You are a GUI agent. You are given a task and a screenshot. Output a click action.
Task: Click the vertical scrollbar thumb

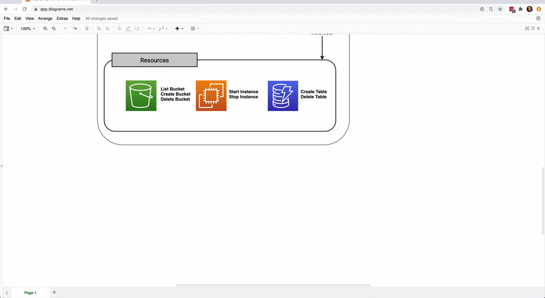tap(543, 201)
